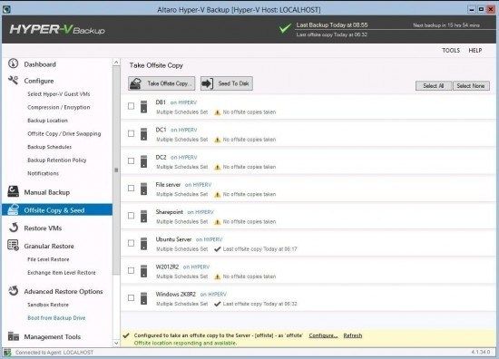Check the File server checkbox
The width and height of the screenshot is (499, 359).
[x=131, y=188]
